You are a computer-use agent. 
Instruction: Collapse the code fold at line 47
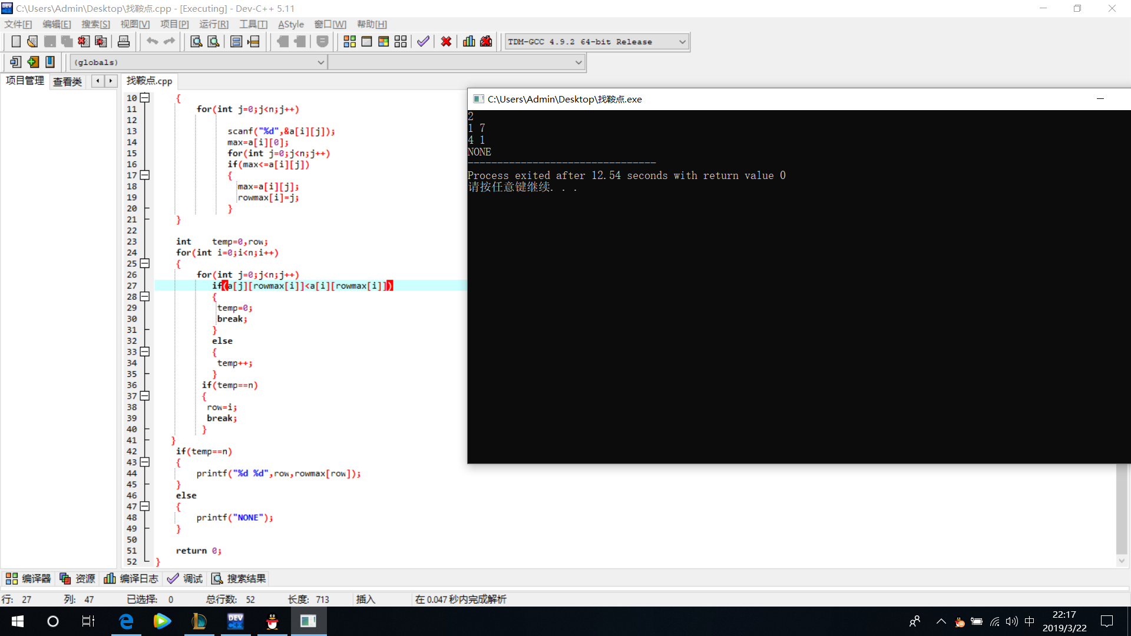pyautogui.click(x=145, y=506)
